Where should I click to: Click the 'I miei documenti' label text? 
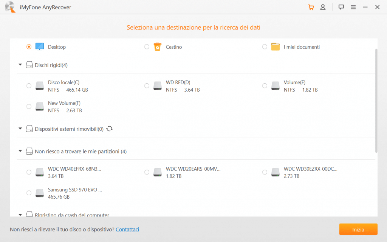[302, 47]
